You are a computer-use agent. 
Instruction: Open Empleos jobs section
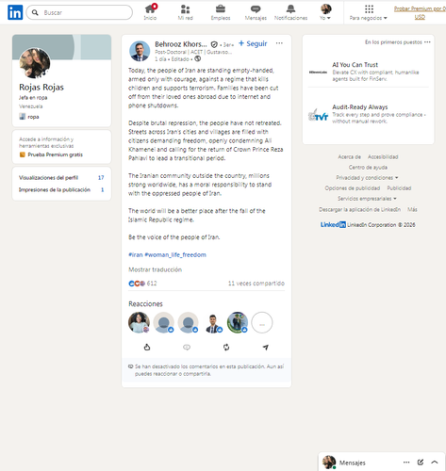tap(221, 12)
